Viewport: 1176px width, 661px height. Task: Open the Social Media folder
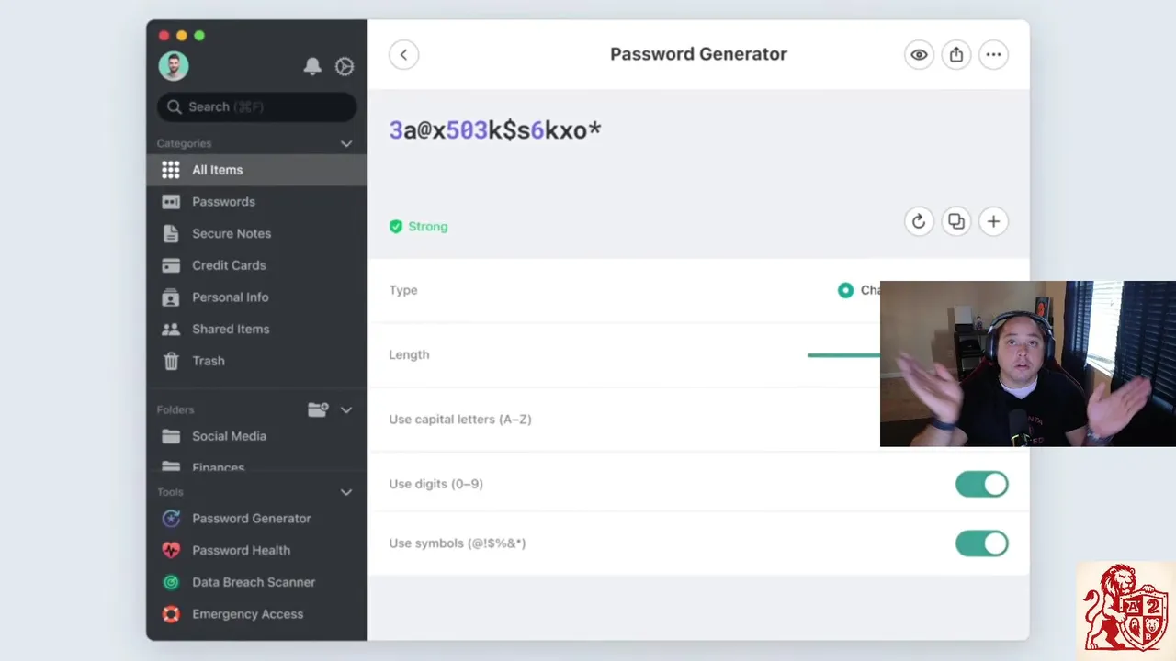[229, 436]
